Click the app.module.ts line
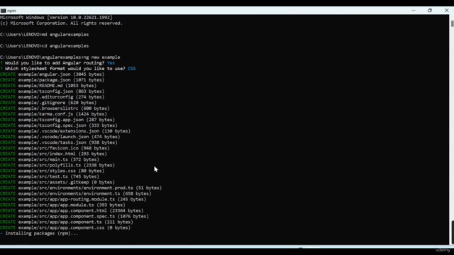This screenshot has height=255, width=454. click(62, 205)
